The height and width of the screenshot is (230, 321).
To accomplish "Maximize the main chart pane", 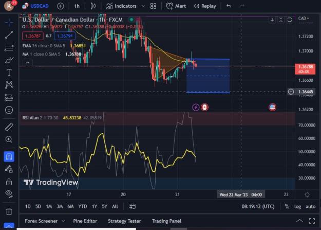I will (x=290, y=20).
